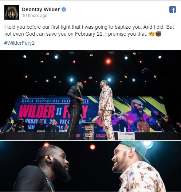View the top press conference photo

[90, 95]
